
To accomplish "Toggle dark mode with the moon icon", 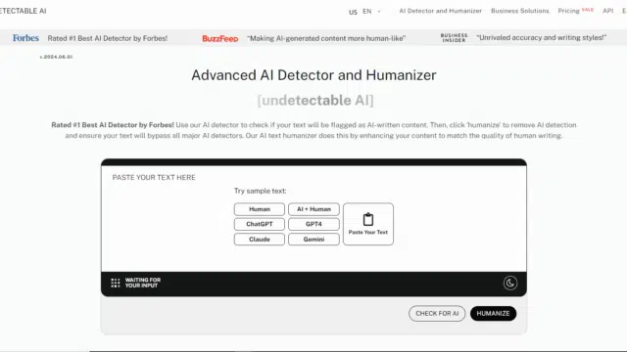I will pyautogui.click(x=510, y=283).
